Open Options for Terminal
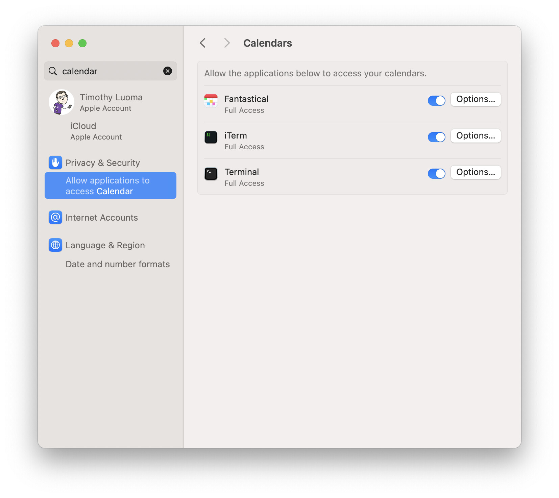Image resolution: width=559 pixels, height=498 pixels. [476, 172]
